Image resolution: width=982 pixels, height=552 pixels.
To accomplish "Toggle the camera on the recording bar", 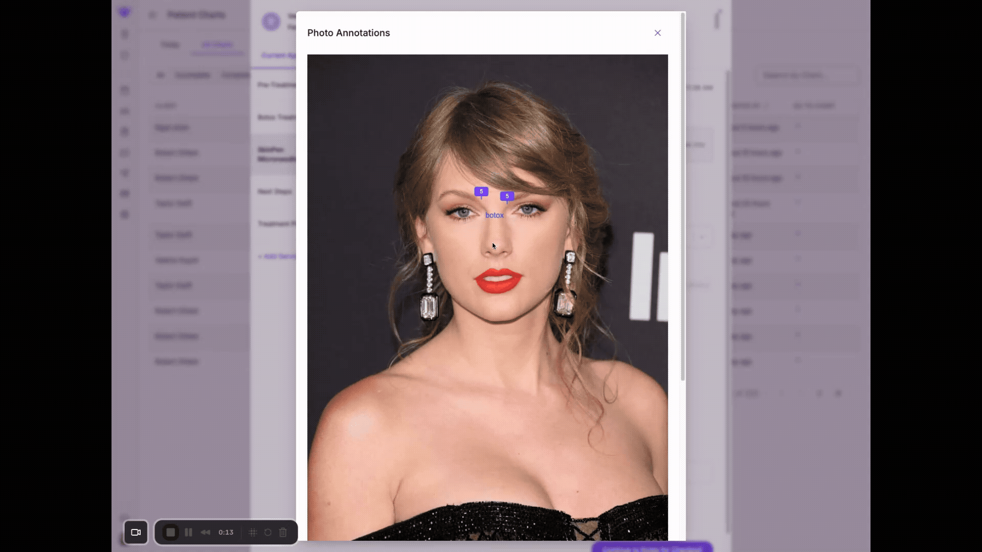I will (136, 532).
